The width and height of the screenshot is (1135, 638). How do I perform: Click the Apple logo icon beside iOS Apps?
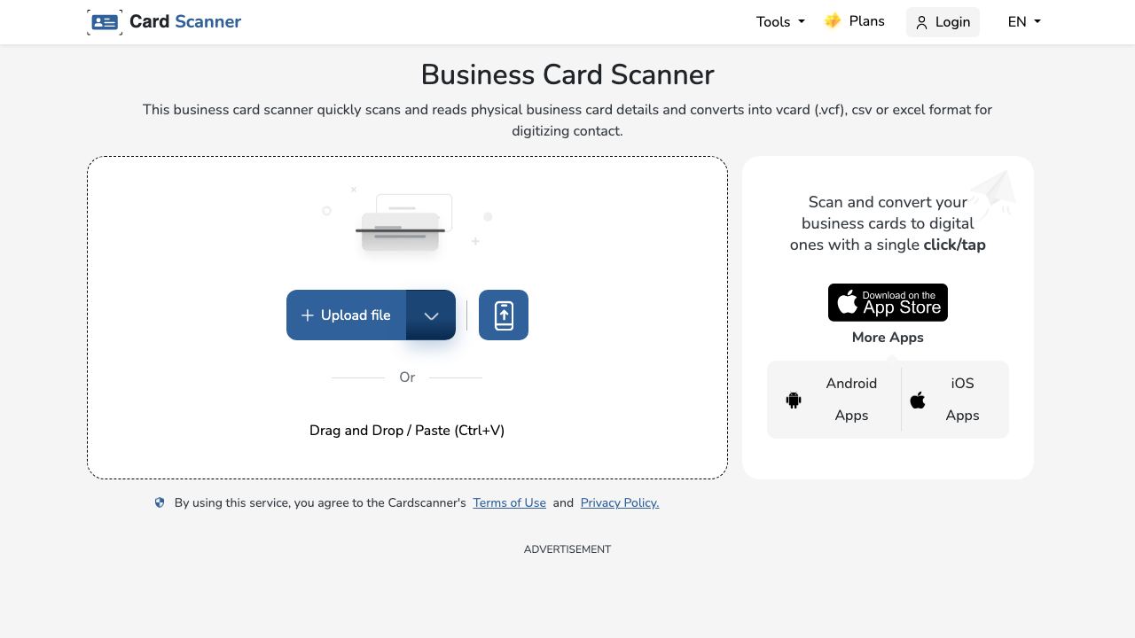tap(918, 400)
